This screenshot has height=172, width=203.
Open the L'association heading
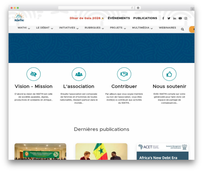(79, 86)
